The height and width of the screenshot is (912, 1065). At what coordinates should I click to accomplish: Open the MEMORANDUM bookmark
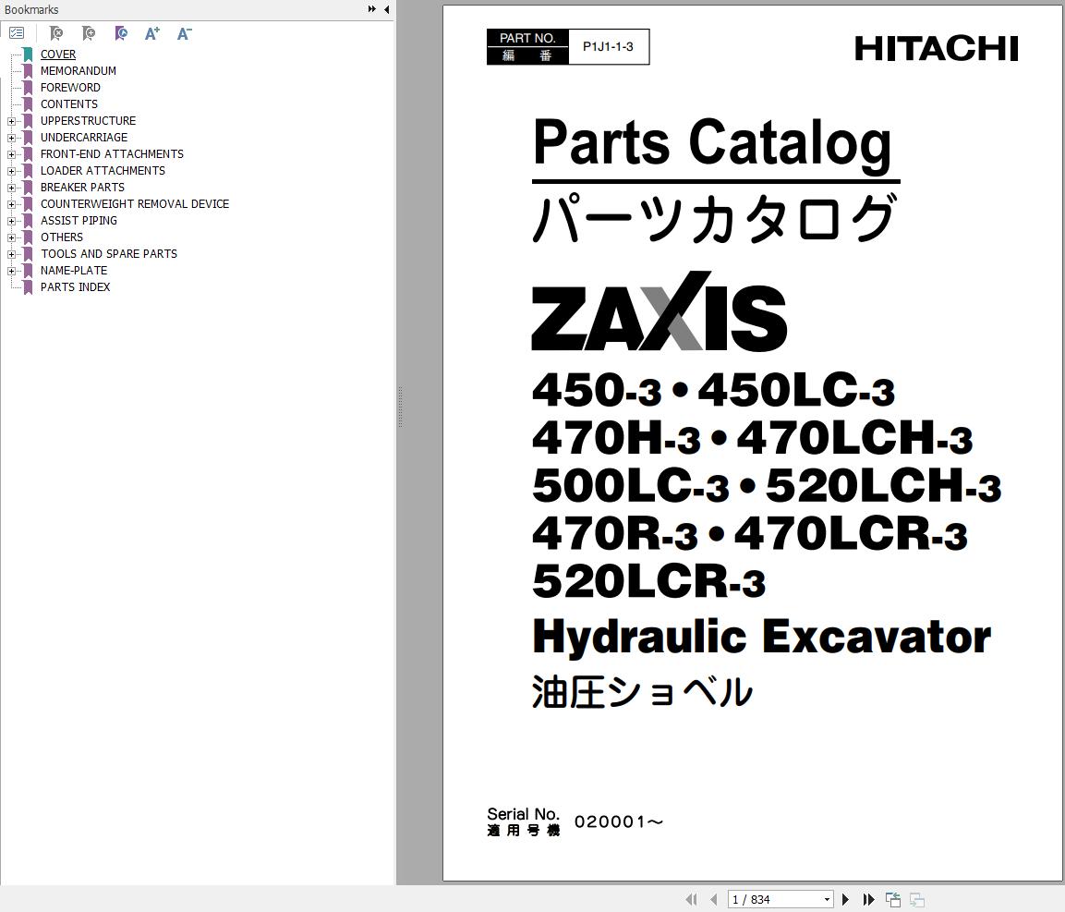(x=79, y=70)
